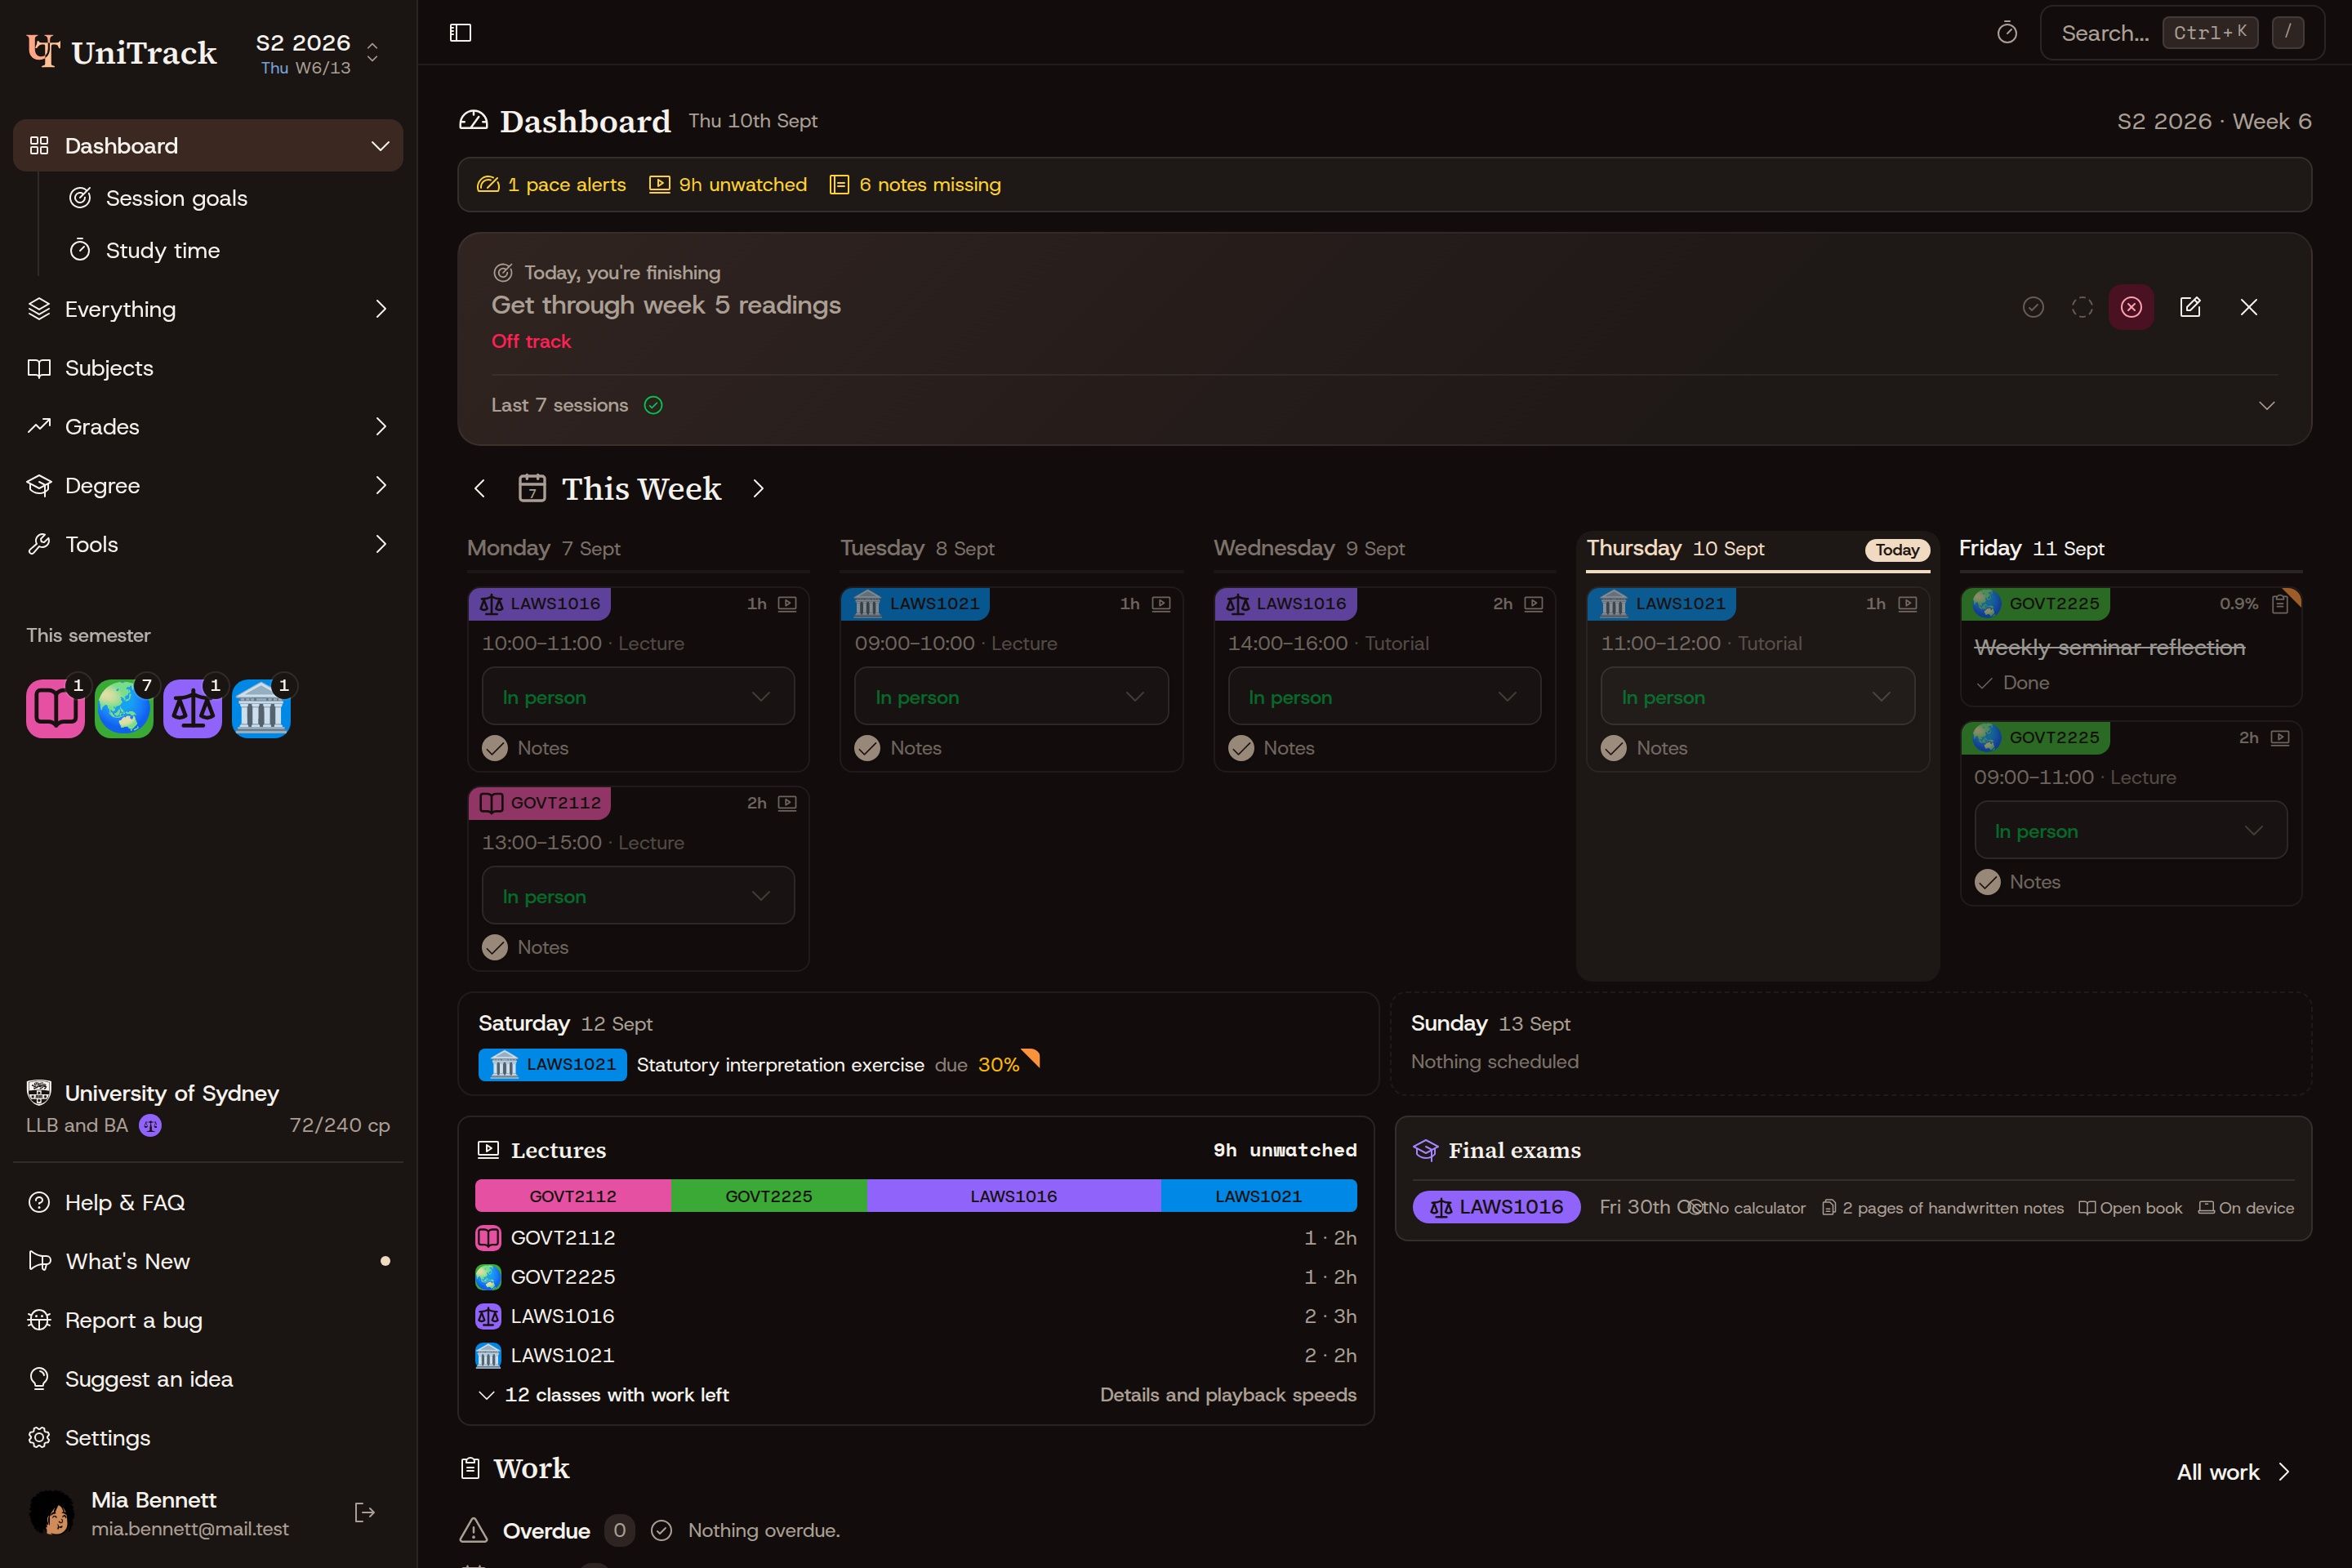The width and height of the screenshot is (2352, 1568).
Task: Go to the previous week
Action: click(x=480, y=488)
